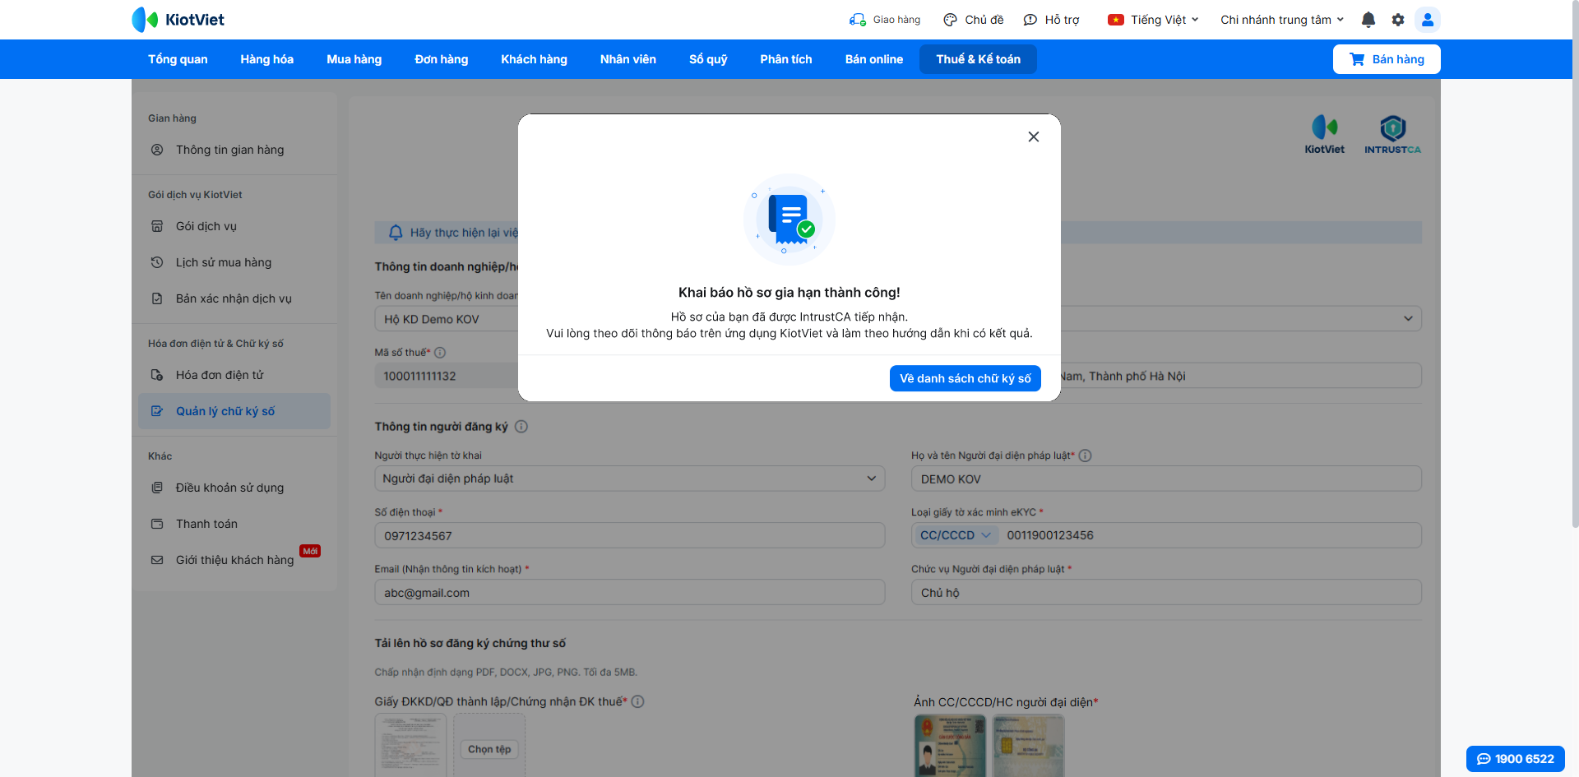This screenshot has height=777, width=1579.
Task: Open the CCCD back photo thumbnail
Action: 1029,746
